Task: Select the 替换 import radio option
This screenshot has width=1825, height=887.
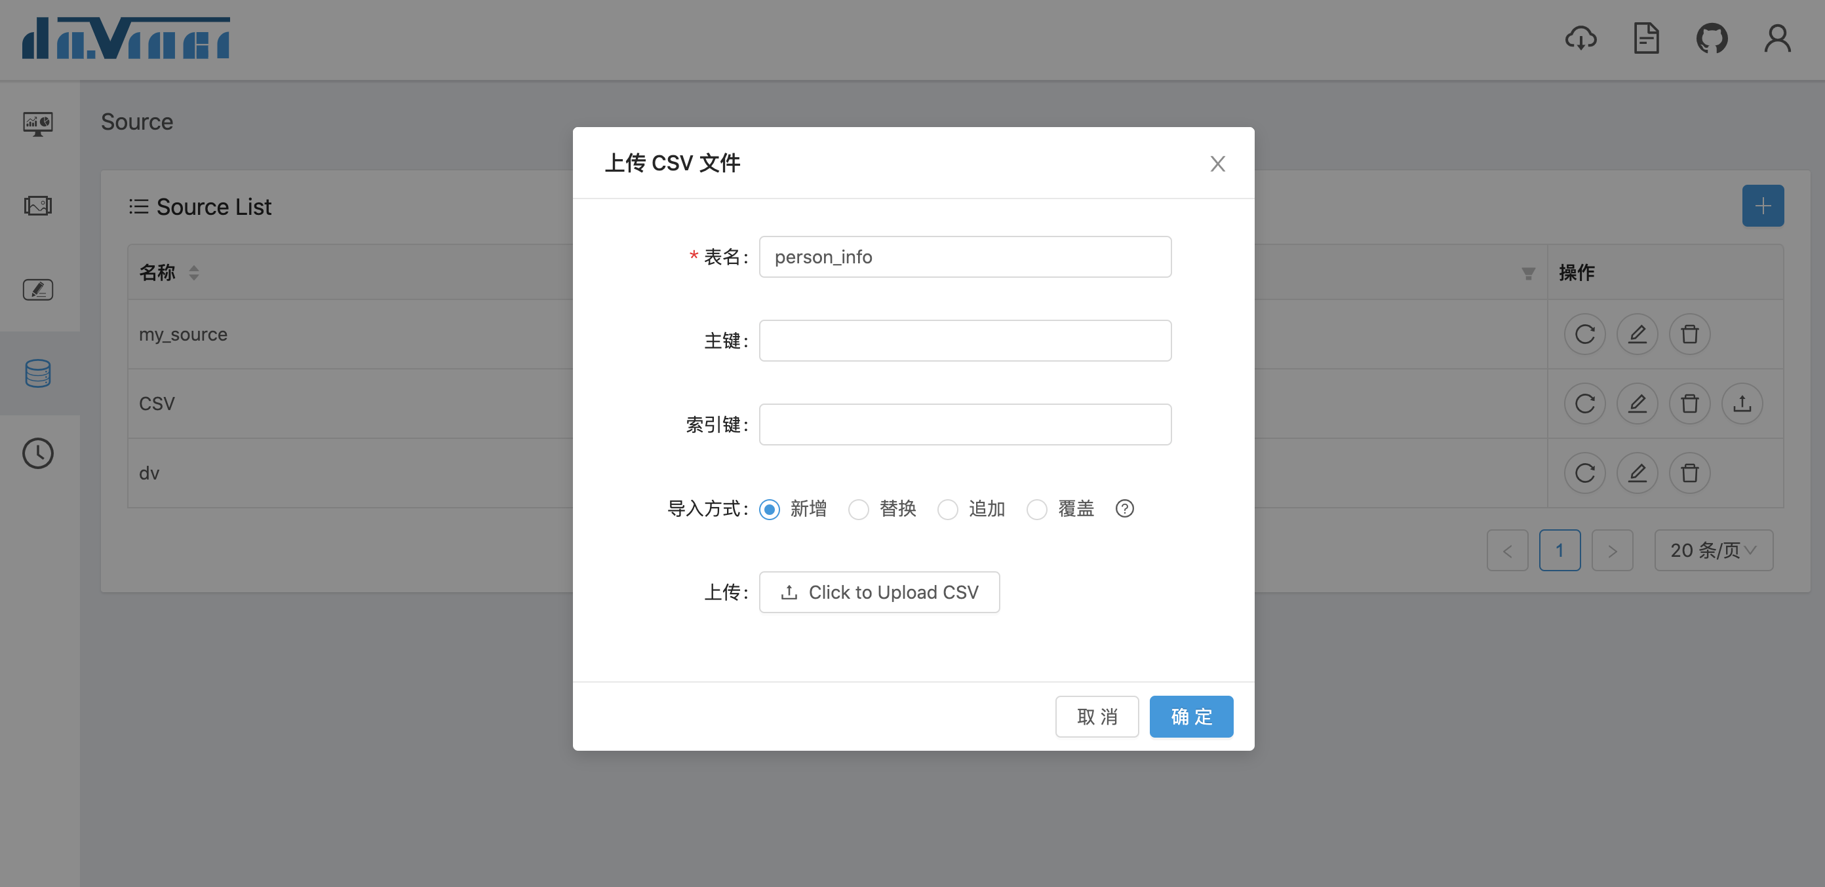Action: point(859,509)
